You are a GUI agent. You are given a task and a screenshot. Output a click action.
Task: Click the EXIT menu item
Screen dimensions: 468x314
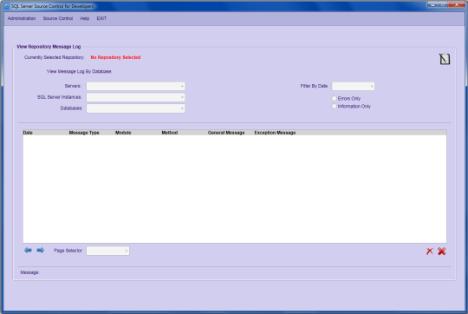(101, 18)
